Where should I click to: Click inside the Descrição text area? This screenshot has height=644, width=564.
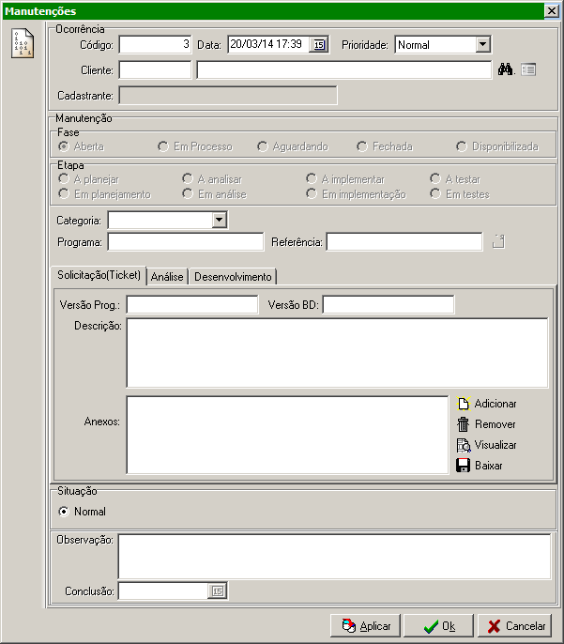tap(336, 353)
